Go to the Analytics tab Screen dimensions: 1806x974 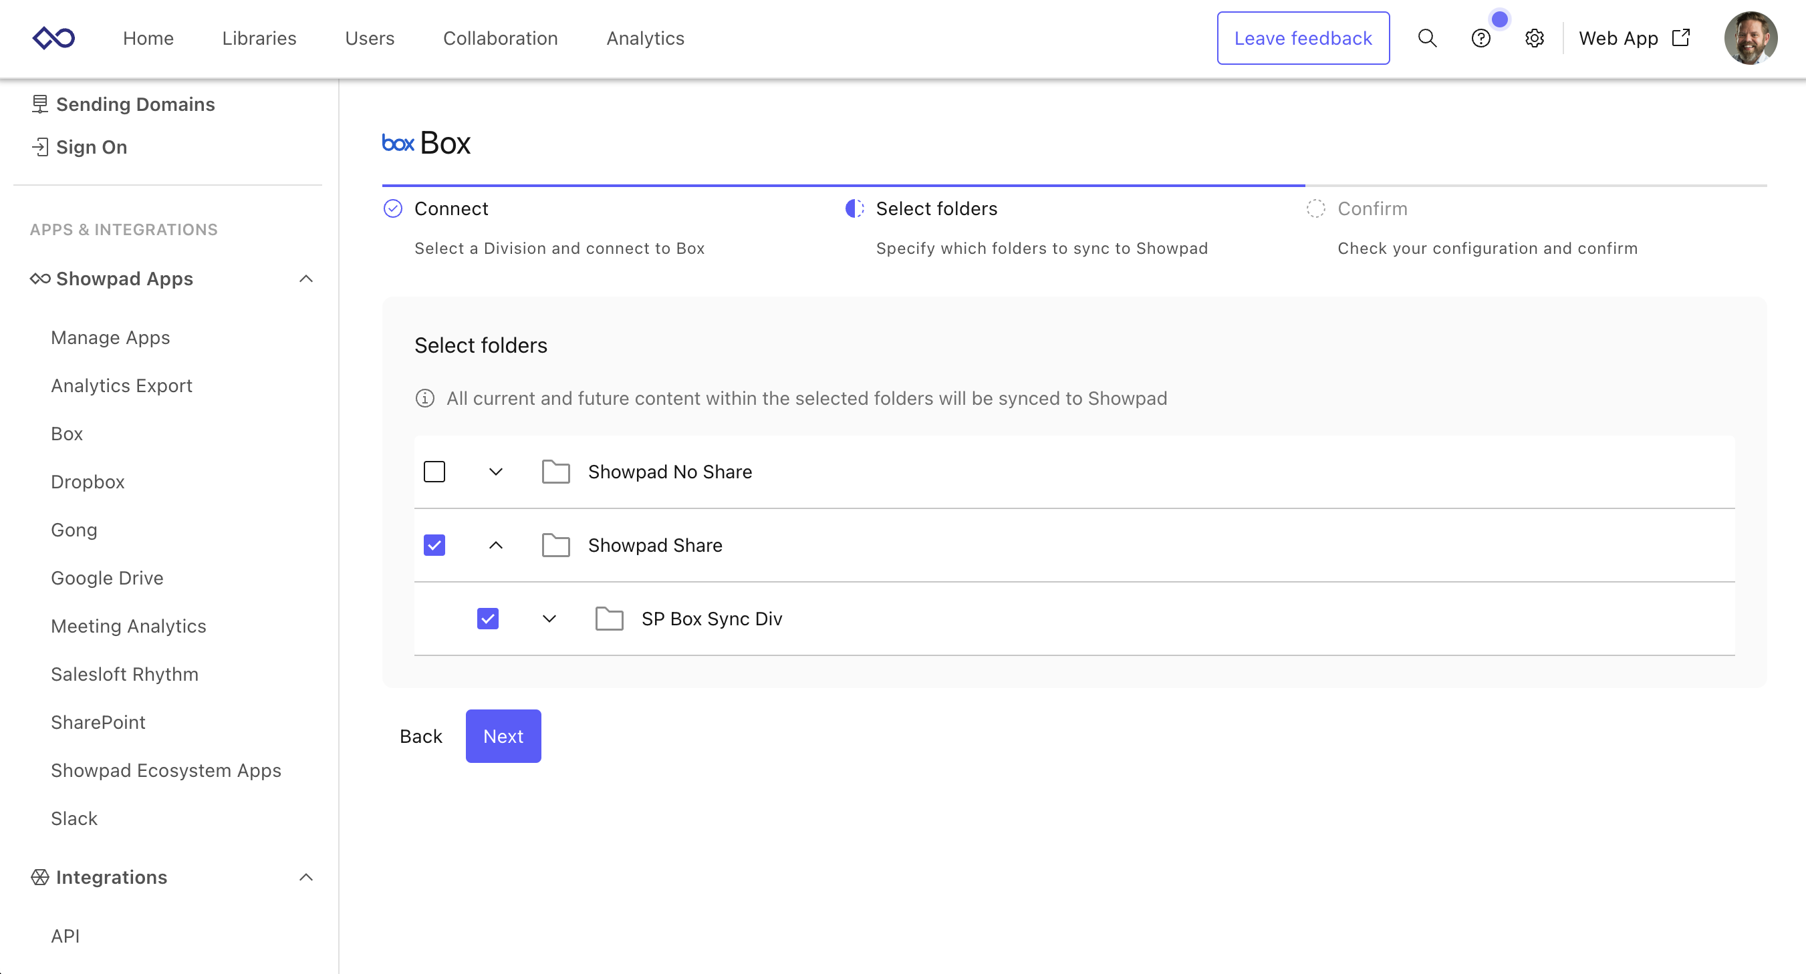pyautogui.click(x=644, y=38)
